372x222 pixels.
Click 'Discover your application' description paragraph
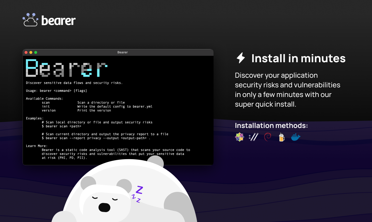click(287, 90)
